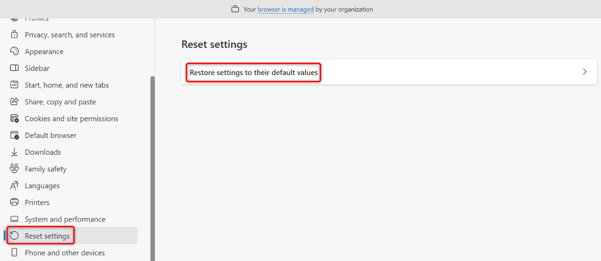Image resolution: width=601 pixels, height=261 pixels.
Task: Click the Sidebar panel icon
Action: [x=15, y=69]
